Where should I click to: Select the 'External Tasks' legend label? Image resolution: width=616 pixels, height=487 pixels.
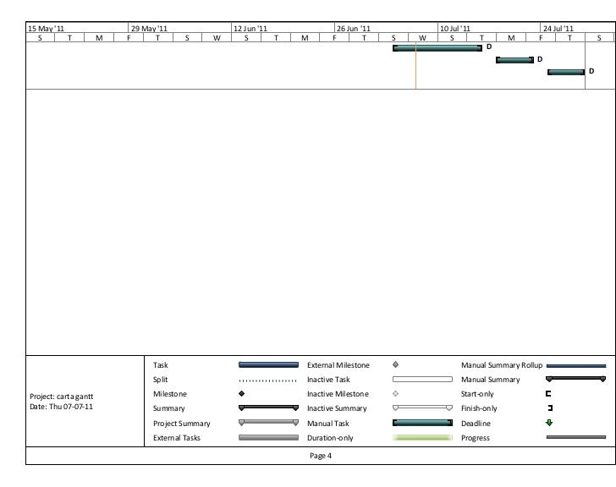177,438
